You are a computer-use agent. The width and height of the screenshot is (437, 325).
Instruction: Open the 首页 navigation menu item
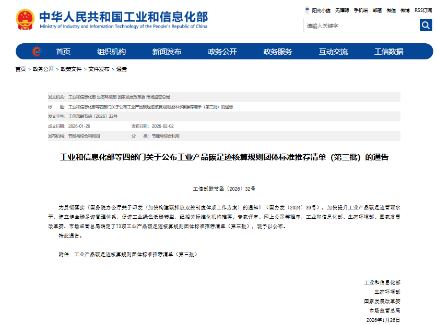coord(63,52)
